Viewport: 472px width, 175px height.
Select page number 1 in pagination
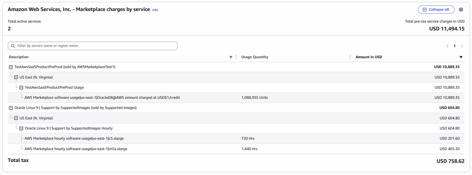[455, 46]
